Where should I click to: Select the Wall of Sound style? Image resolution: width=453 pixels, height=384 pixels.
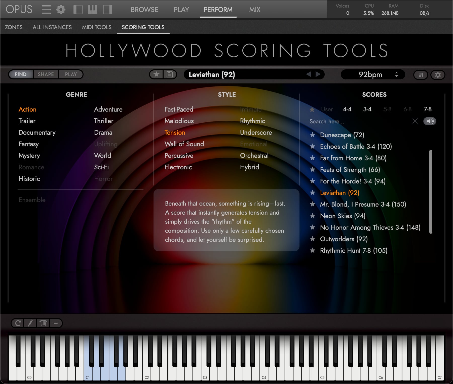point(184,144)
